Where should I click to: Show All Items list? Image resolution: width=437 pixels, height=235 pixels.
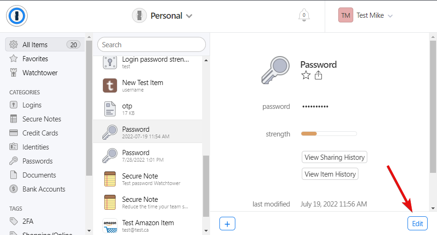[x=35, y=45]
